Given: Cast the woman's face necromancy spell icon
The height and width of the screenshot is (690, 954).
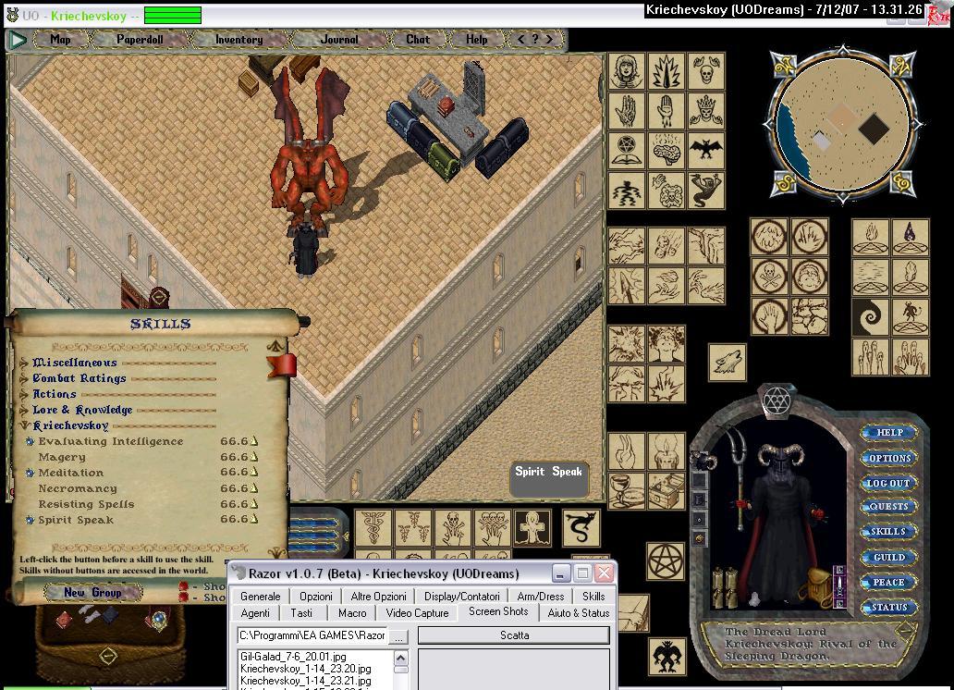Looking at the screenshot, I should (626, 72).
